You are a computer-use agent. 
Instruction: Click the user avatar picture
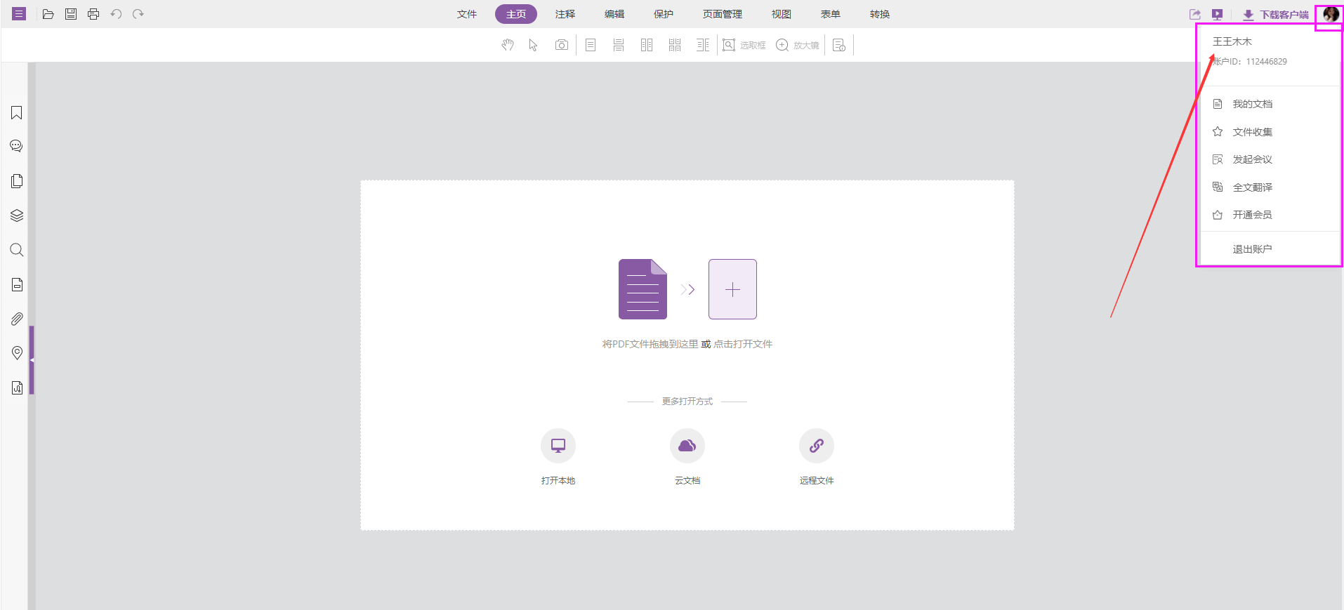(1331, 14)
